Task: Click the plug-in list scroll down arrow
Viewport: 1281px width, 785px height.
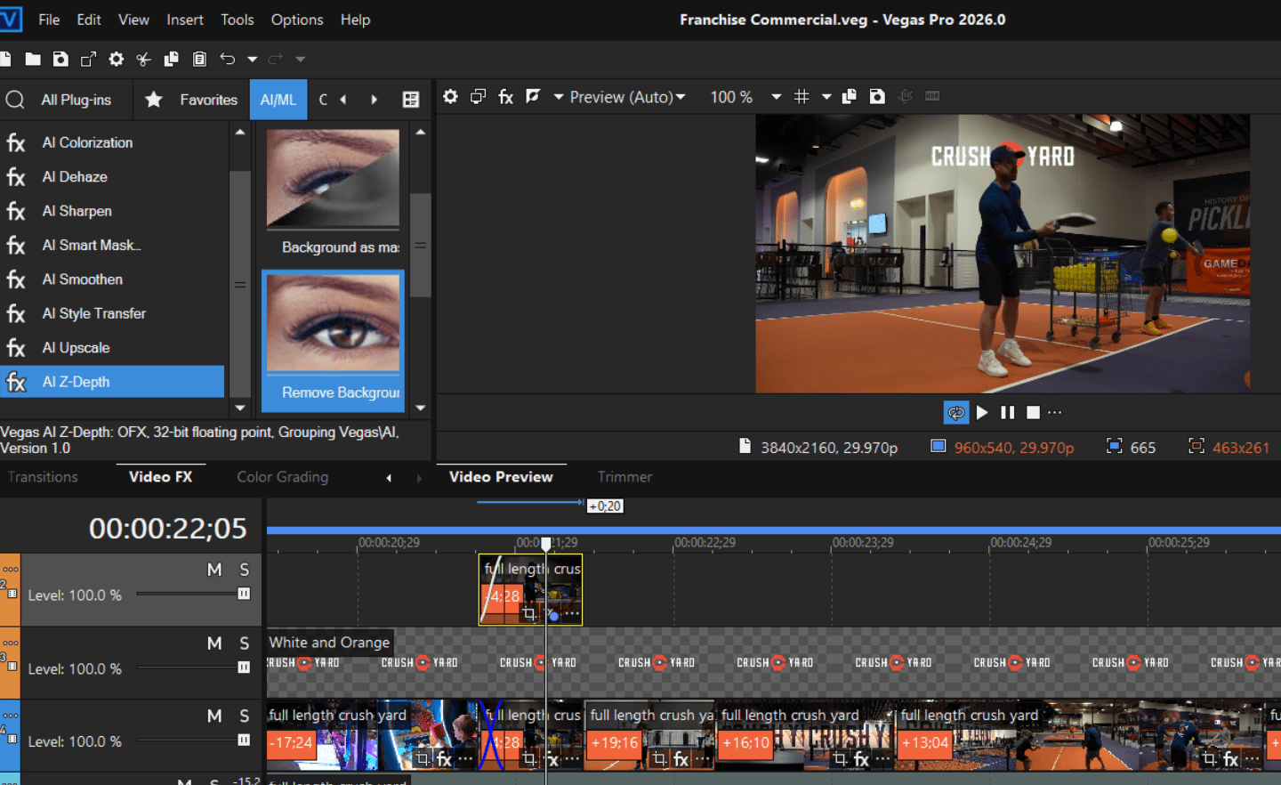Action: click(x=240, y=408)
